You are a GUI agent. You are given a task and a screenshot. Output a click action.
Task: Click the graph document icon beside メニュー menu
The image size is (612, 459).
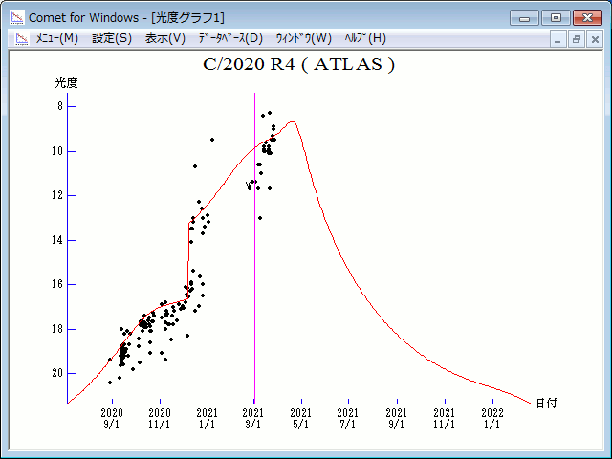pyautogui.click(x=22, y=38)
